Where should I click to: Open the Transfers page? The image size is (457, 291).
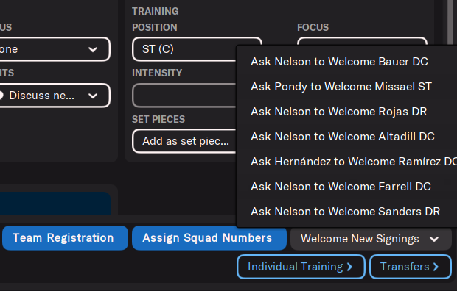[x=411, y=267]
